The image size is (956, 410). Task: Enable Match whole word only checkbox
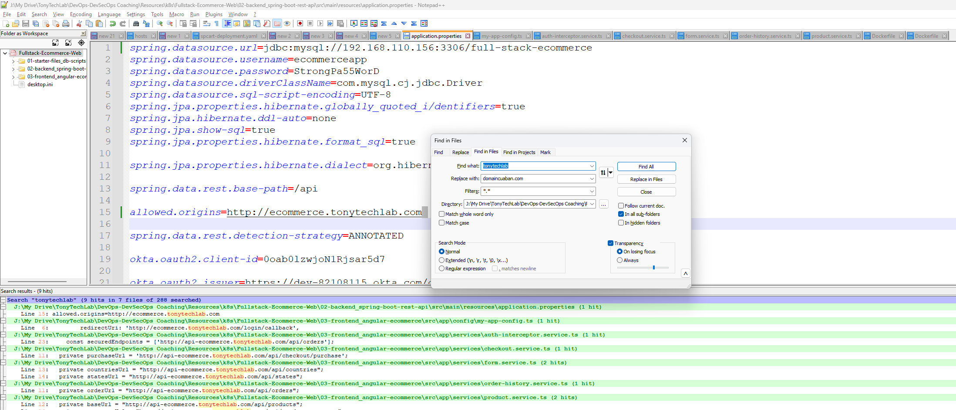point(442,214)
